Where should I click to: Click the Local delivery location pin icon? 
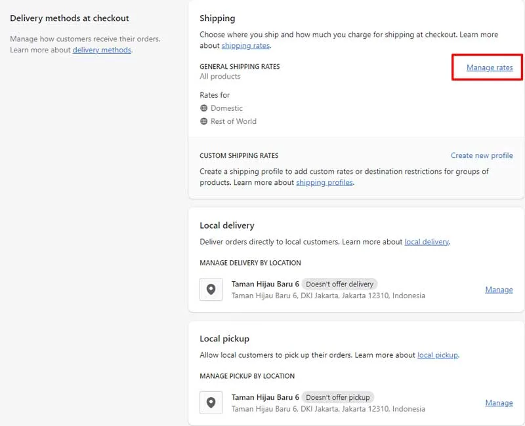(x=211, y=289)
